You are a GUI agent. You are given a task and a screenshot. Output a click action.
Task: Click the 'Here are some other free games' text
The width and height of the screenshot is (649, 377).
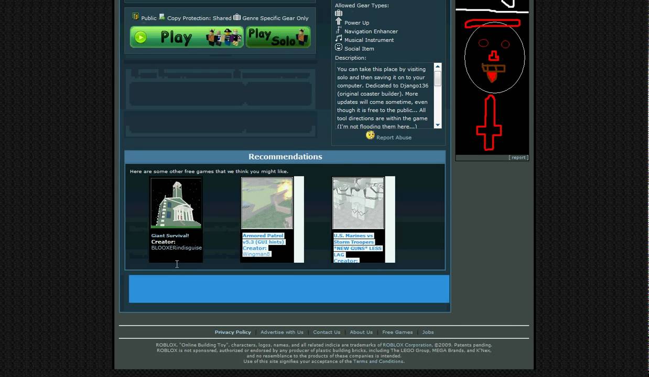pos(209,171)
